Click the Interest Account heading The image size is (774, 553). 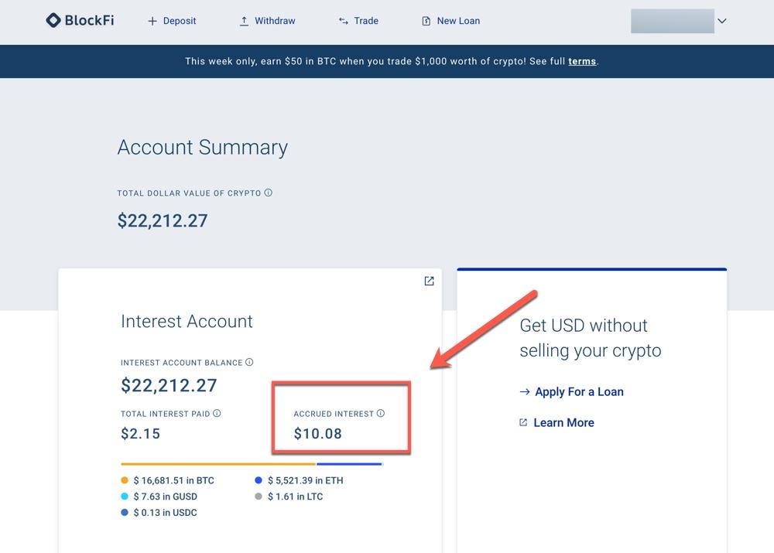click(187, 321)
